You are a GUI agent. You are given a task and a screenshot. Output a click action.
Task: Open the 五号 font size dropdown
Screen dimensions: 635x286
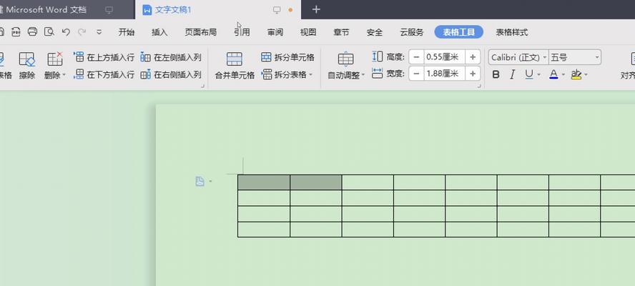596,57
